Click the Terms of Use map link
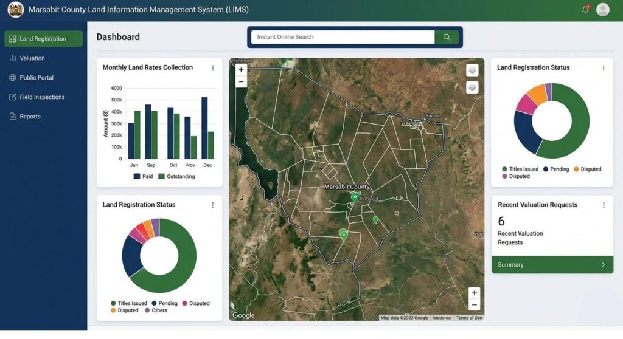 tap(468, 318)
